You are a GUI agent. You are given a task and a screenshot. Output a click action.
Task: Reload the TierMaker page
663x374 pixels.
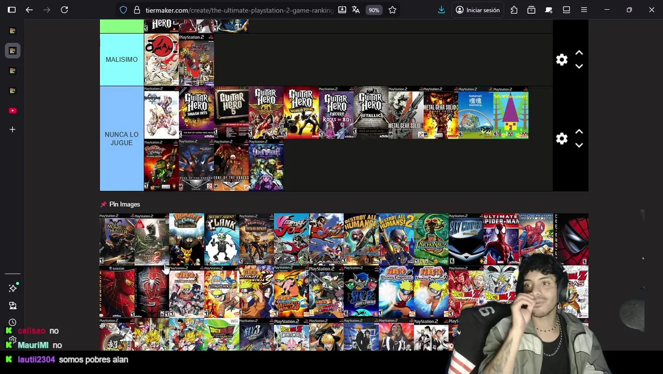tap(64, 10)
